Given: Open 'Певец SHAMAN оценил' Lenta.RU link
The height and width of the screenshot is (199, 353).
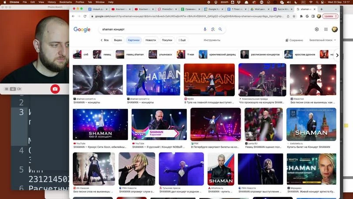Looking at the screenshot, I should pyautogui.click(x=263, y=147).
